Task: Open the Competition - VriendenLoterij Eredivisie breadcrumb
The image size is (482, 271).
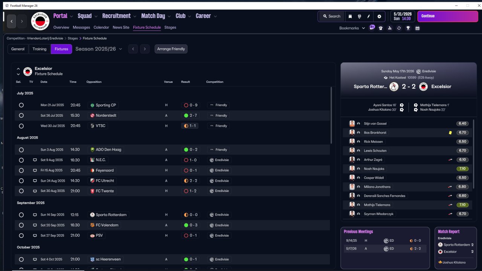Action: coord(35,38)
